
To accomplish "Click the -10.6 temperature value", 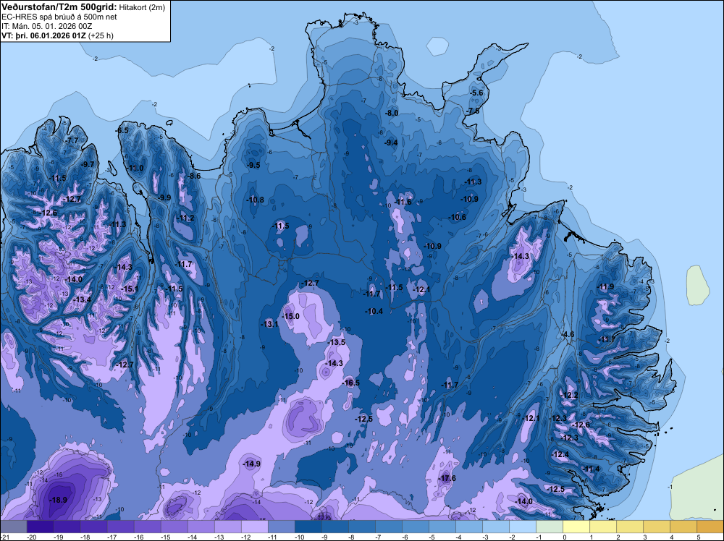I will 457,217.
